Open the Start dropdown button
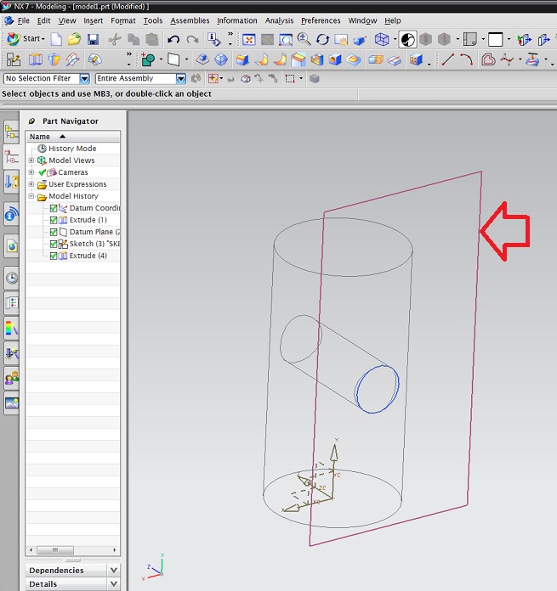Viewport: 557px width, 591px height. click(x=26, y=38)
